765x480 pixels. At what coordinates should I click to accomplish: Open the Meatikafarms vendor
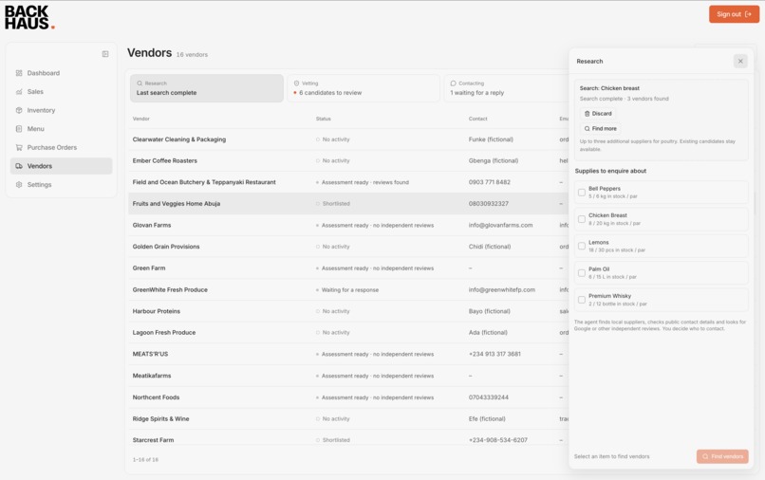348,376
